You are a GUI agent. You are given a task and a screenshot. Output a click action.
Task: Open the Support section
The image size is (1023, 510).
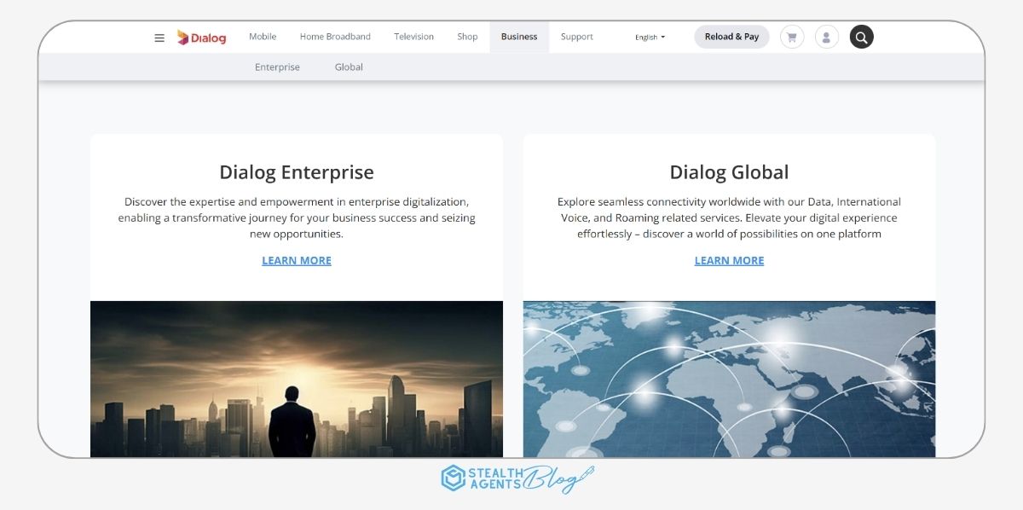576,37
